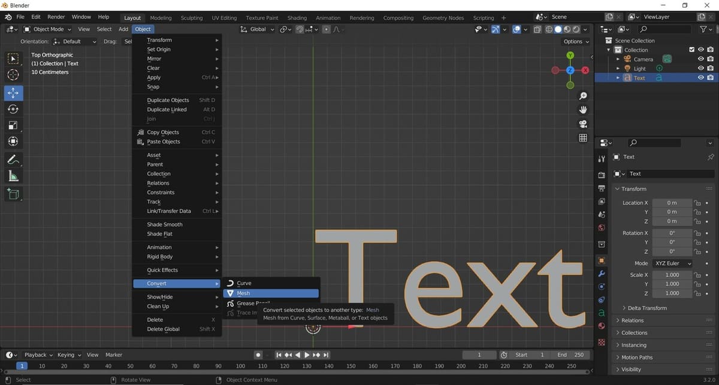Click Shade Smooth menu entry
The width and height of the screenshot is (719, 385).
(177, 224)
